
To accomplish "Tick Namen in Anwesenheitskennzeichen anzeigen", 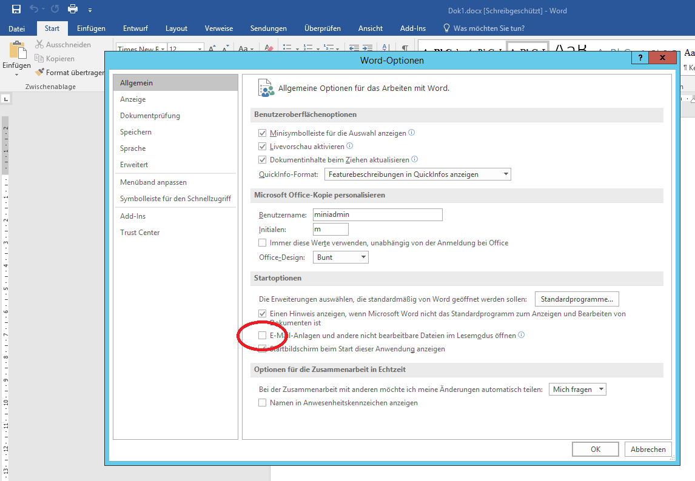I will (263, 403).
